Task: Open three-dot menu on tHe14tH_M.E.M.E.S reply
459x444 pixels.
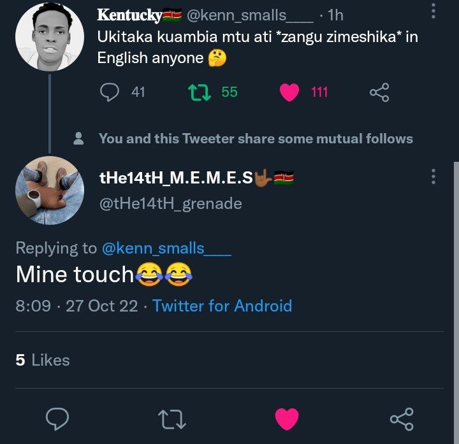Action: click(433, 176)
